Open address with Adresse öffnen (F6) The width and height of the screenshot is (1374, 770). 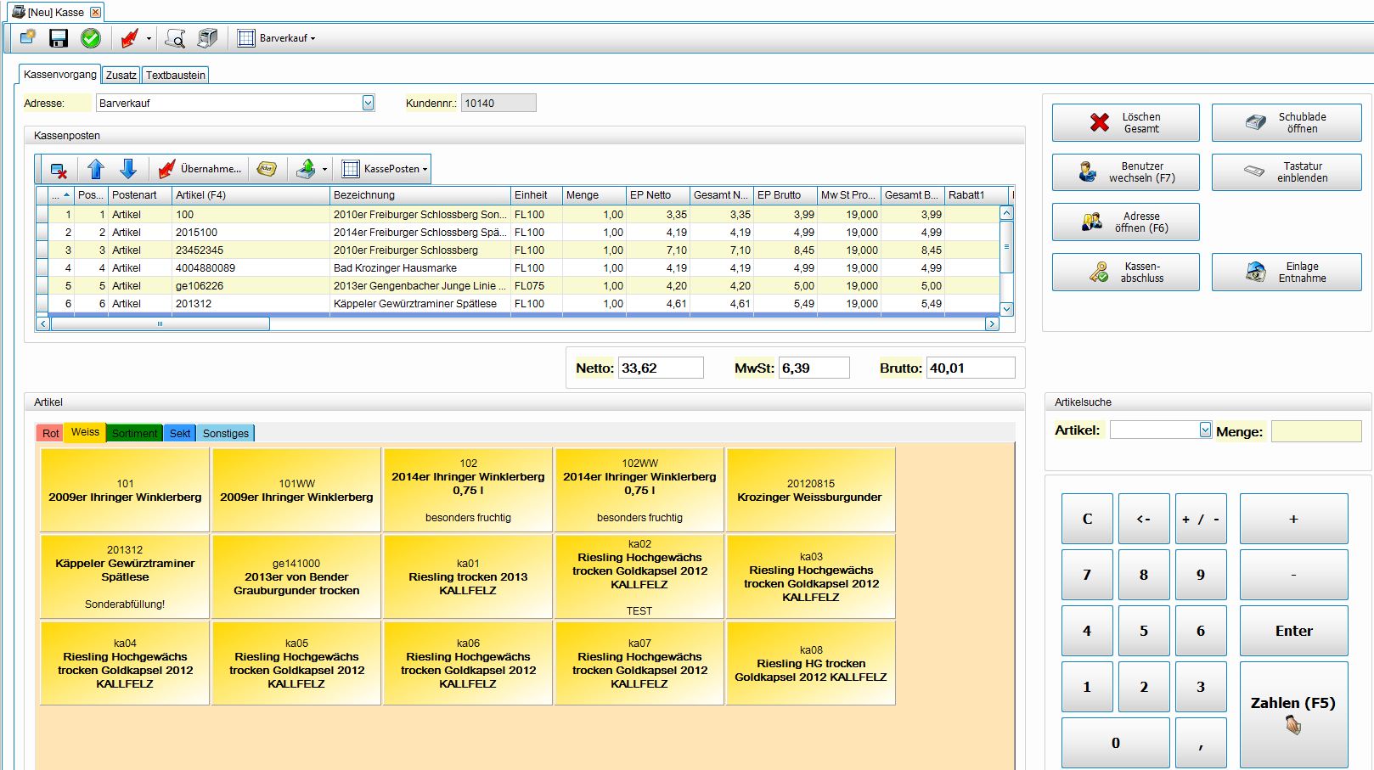coord(1125,222)
